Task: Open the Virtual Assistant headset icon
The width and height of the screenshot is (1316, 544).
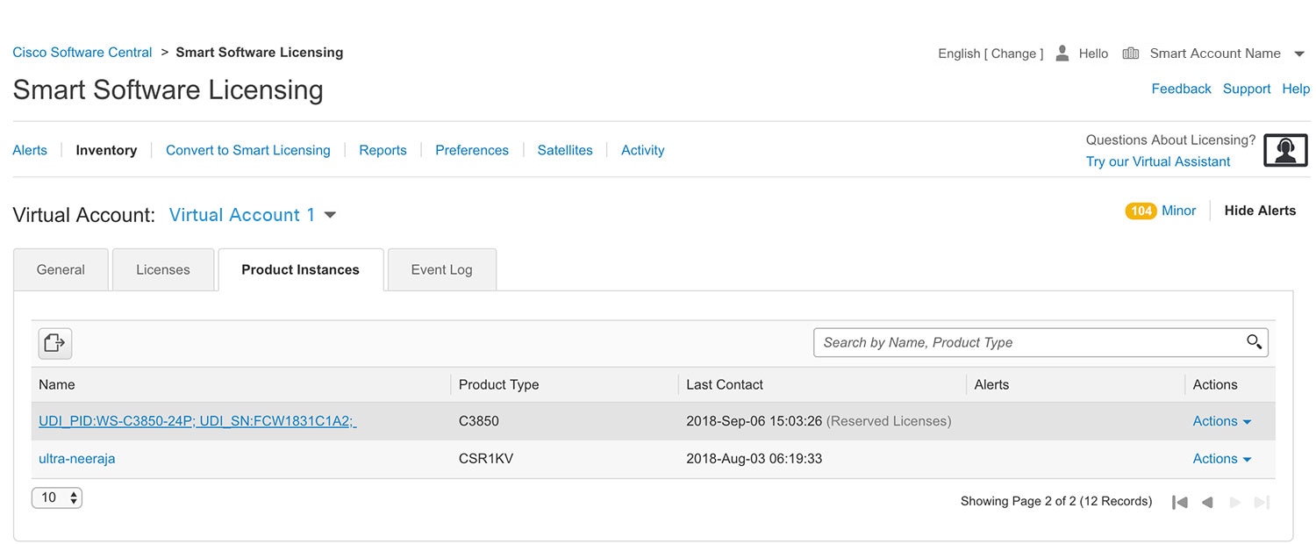Action: point(1285,151)
